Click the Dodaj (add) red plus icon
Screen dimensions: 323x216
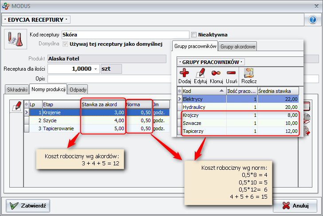point(184,73)
